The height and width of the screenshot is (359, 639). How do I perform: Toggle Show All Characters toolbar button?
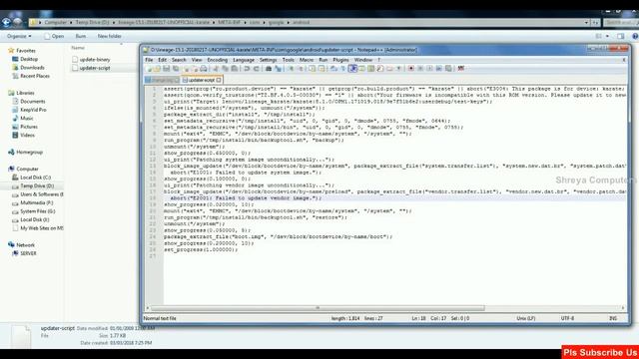[342, 69]
